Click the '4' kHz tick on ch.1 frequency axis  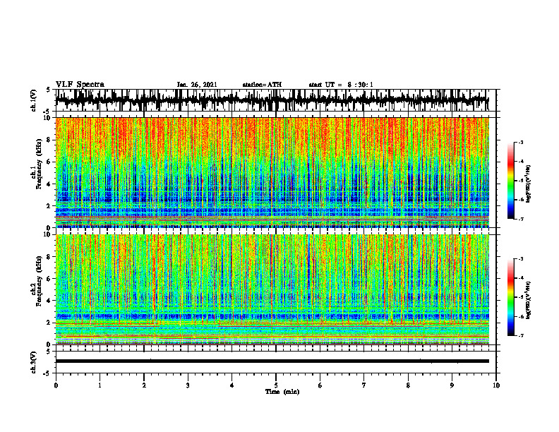click(49, 184)
